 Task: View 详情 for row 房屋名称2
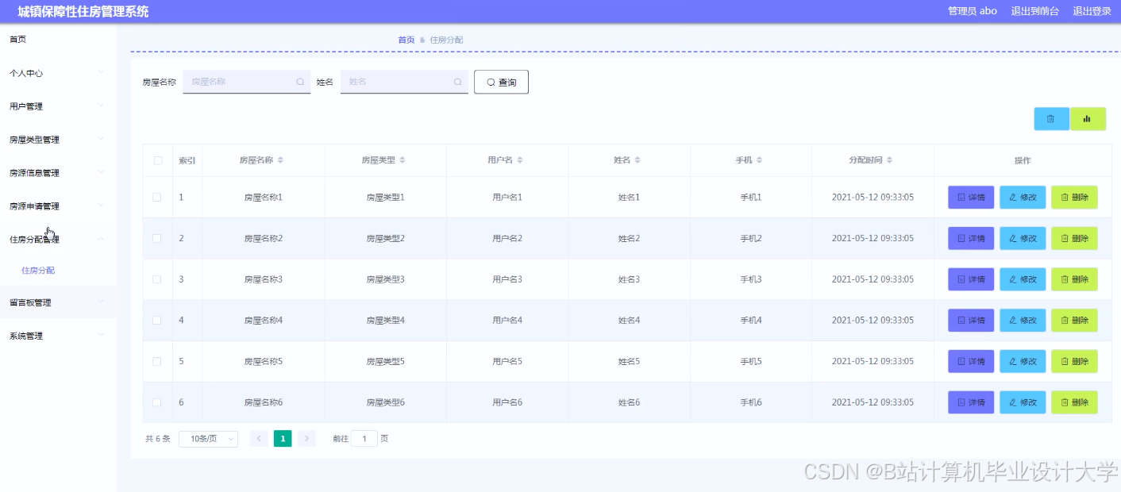point(971,238)
